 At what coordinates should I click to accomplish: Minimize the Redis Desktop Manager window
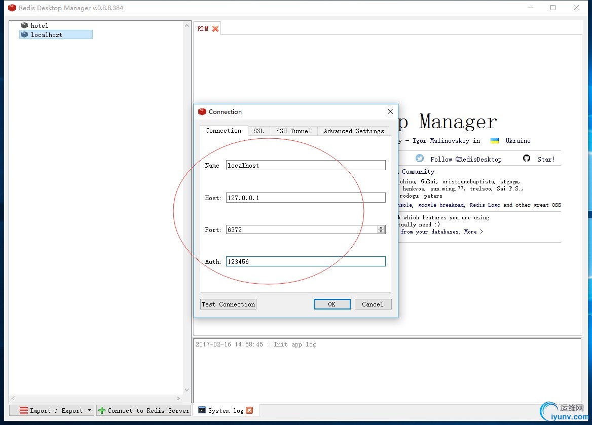tap(530, 8)
